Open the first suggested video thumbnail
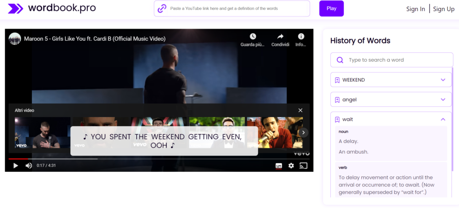The width and height of the screenshot is (459, 208). [43, 133]
